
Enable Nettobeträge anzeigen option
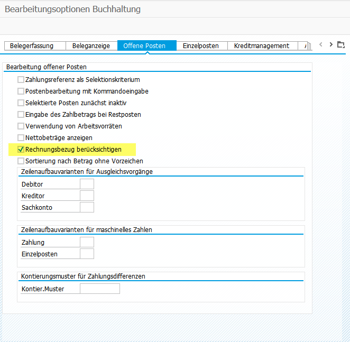(x=21, y=138)
